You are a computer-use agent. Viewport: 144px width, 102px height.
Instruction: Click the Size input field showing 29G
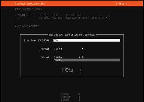point(87,40)
